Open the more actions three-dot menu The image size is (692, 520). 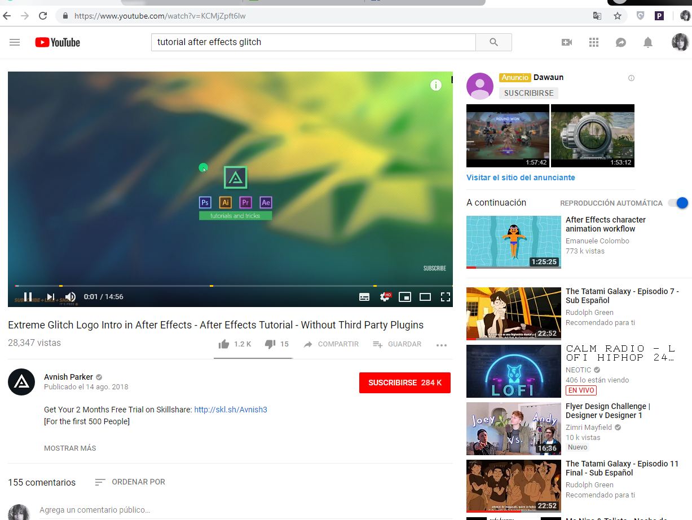[x=442, y=345]
